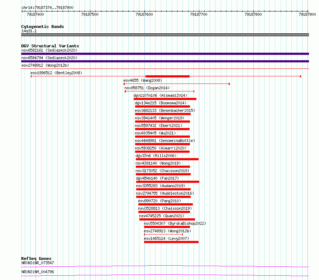The image size is (319, 280).
Task: Click ruler position 79187900
Action: tap(307, 14)
